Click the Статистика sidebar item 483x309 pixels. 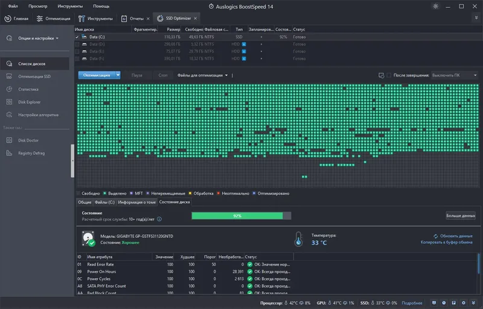[28, 89]
